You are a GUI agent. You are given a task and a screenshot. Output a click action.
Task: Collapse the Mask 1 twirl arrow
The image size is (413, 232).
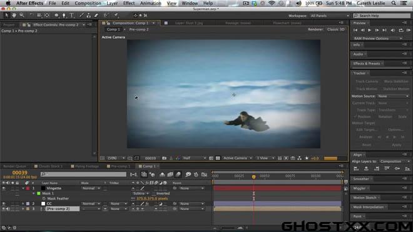[x=34, y=193]
